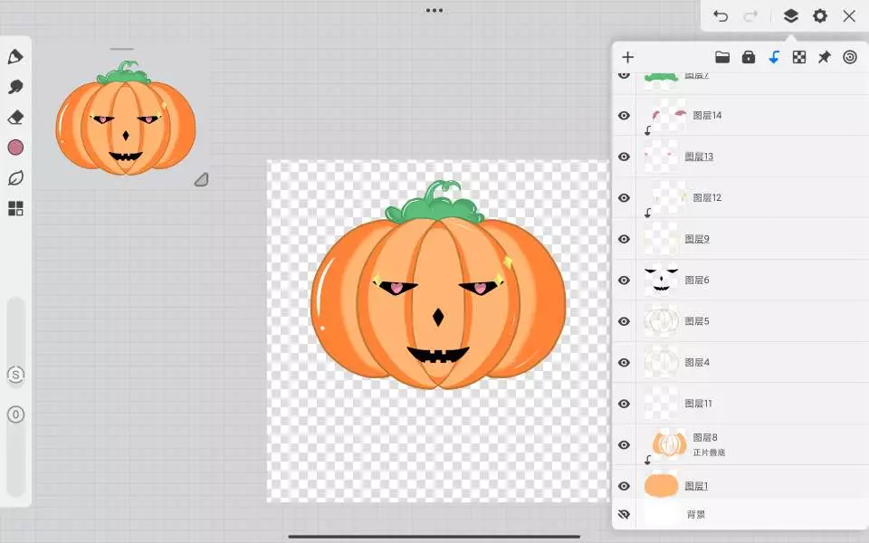Open the four-squares tools grid

tap(15, 208)
